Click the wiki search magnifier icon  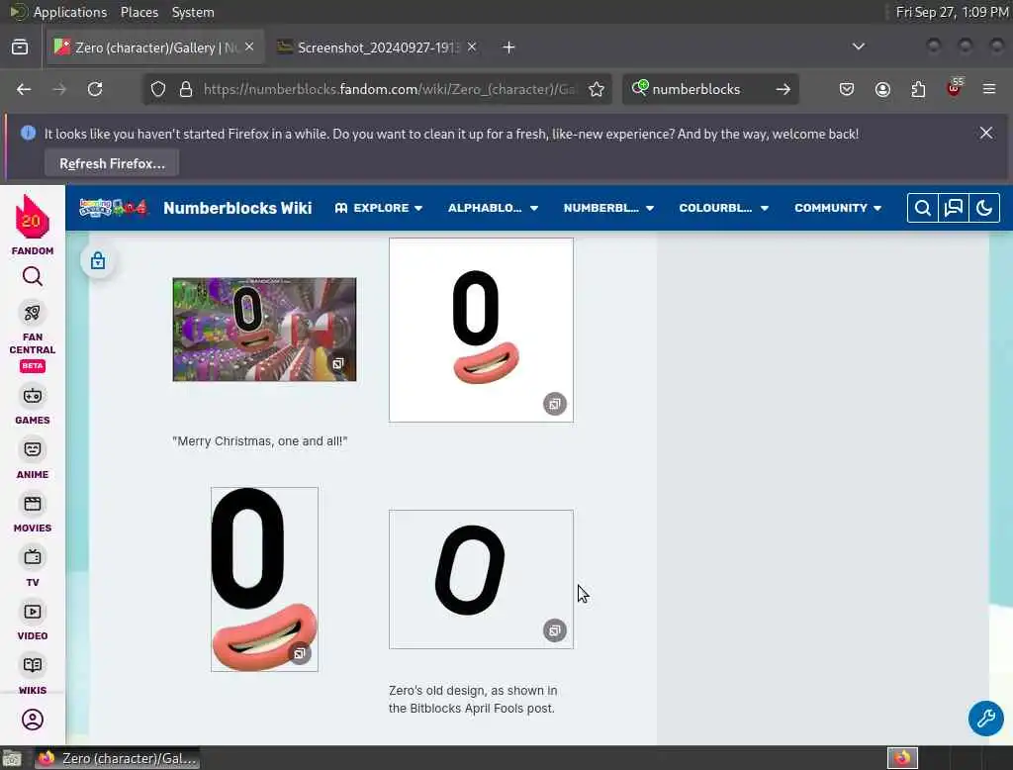923,208
